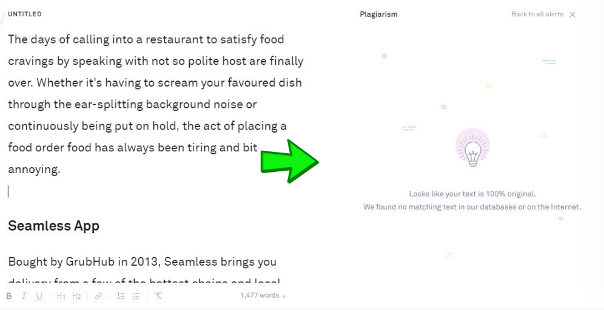Click the empty line below 'annoying.'
The height and width of the screenshot is (310, 604).
121,192
